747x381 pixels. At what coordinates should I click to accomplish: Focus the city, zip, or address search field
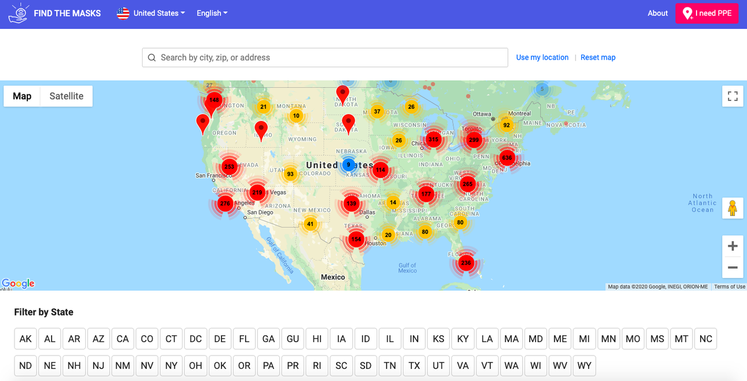point(325,57)
